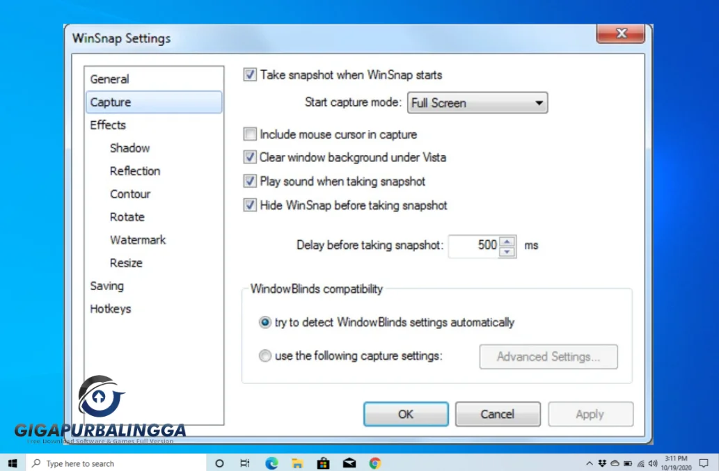Open the Watermark effect settings
This screenshot has height=471, width=719.
138,239
